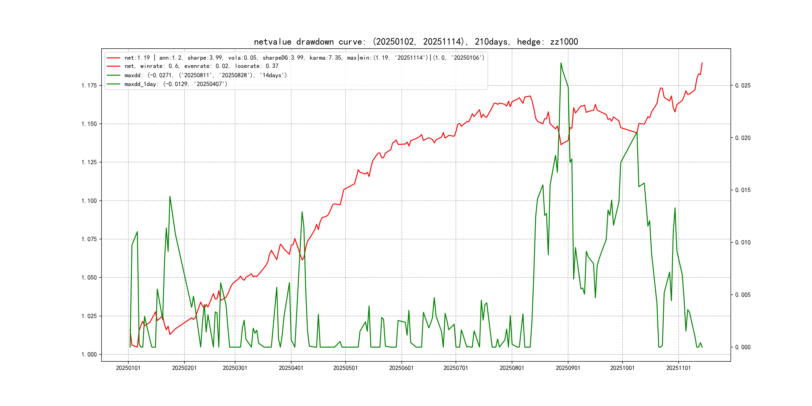Click green swatch beside 'maxdd:' legend entry
This screenshot has height=406, width=812.
(114, 75)
